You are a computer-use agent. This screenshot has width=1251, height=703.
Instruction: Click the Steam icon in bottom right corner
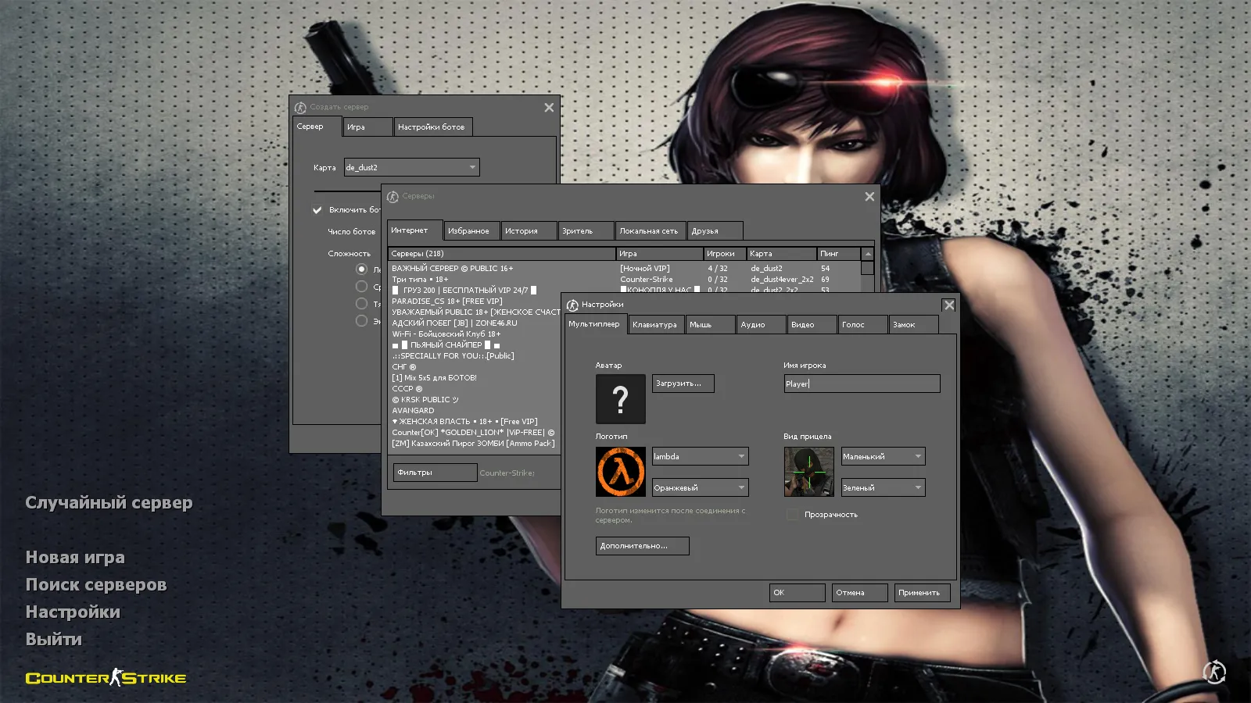(x=1214, y=672)
